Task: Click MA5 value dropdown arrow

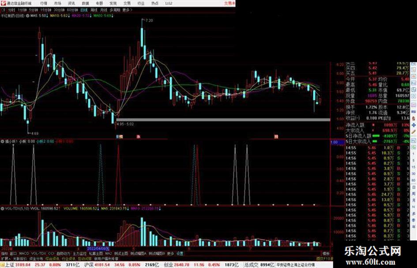Action: tap(47, 16)
